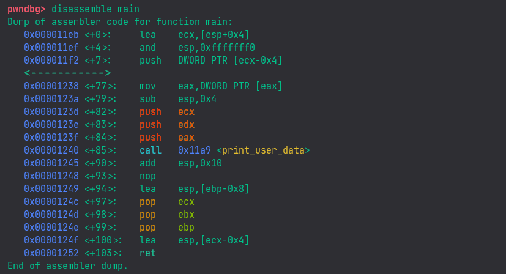Click the "push edx" operand edx
Screen dimensions: 506x274
(186, 125)
